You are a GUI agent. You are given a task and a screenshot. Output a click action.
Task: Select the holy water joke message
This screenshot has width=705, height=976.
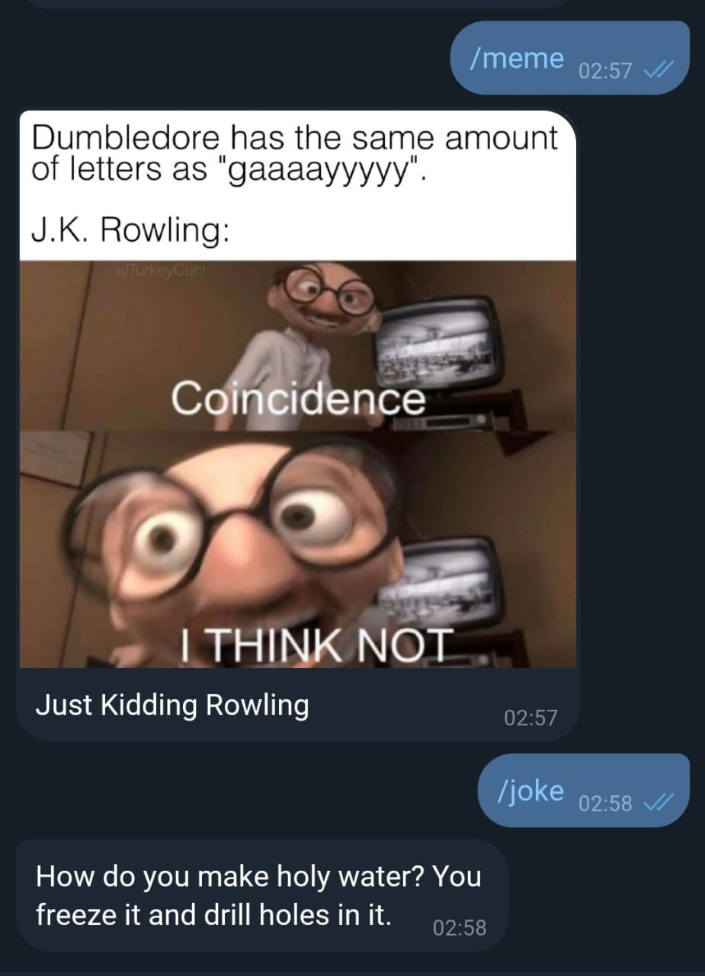(261, 895)
